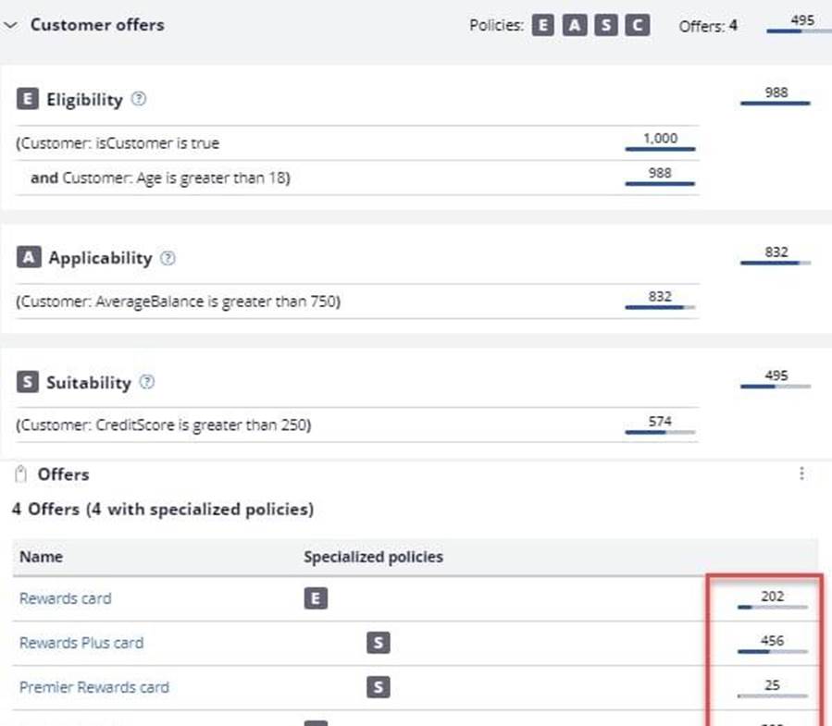Open help icon next to Suitability
Viewport: 832px width, 726px height.
coord(147,382)
